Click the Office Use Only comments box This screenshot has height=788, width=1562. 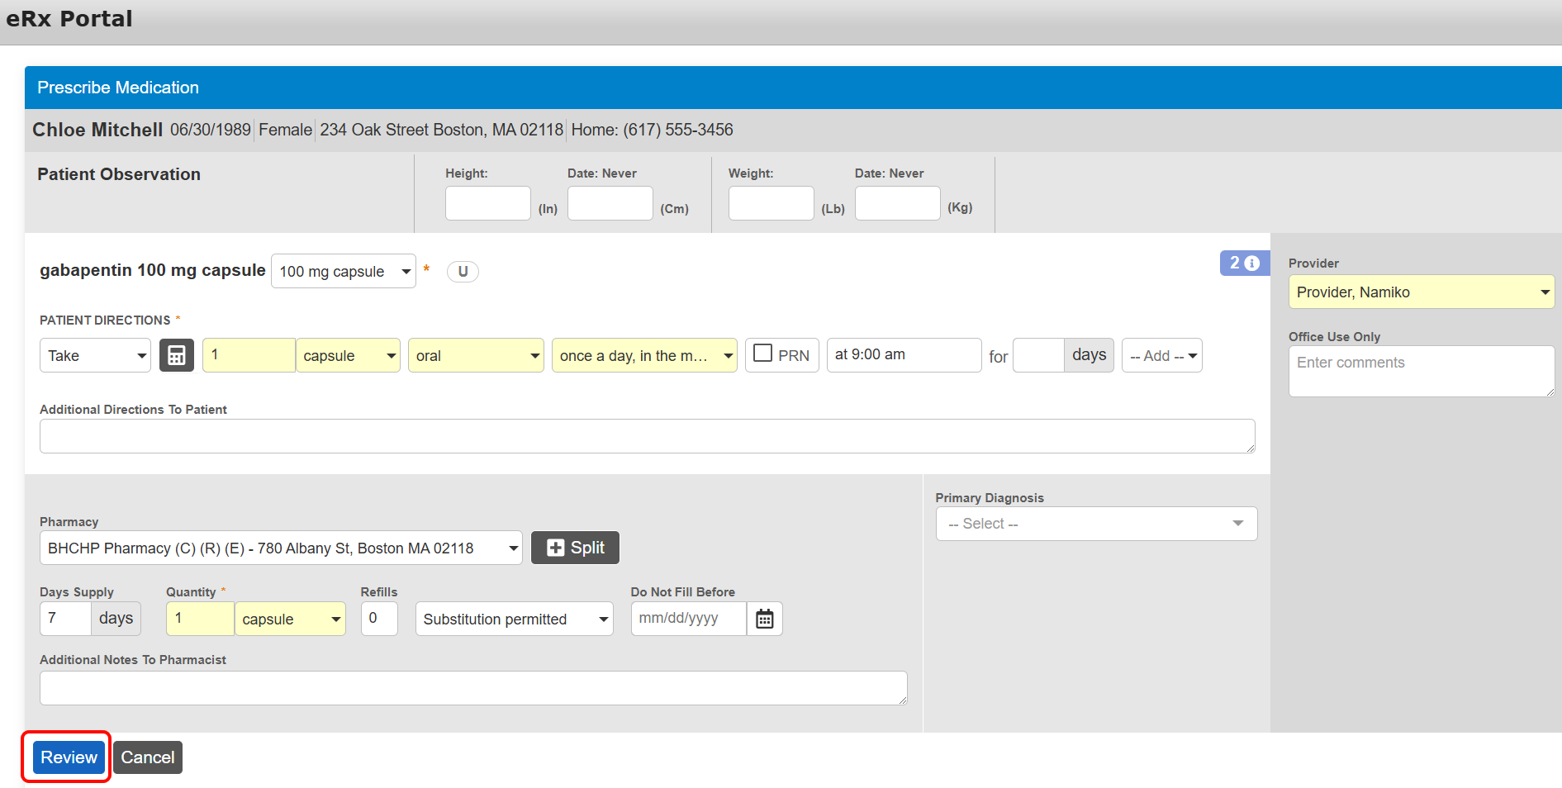[x=1421, y=371]
